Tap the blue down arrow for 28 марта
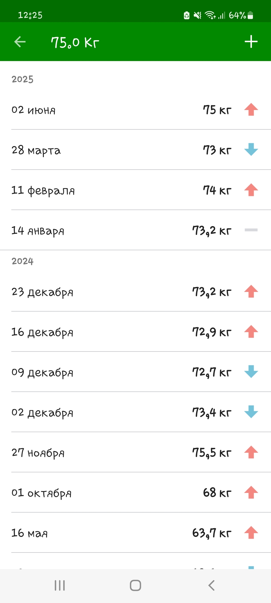The height and width of the screenshot is (603, 271). [x=251, y=150]
